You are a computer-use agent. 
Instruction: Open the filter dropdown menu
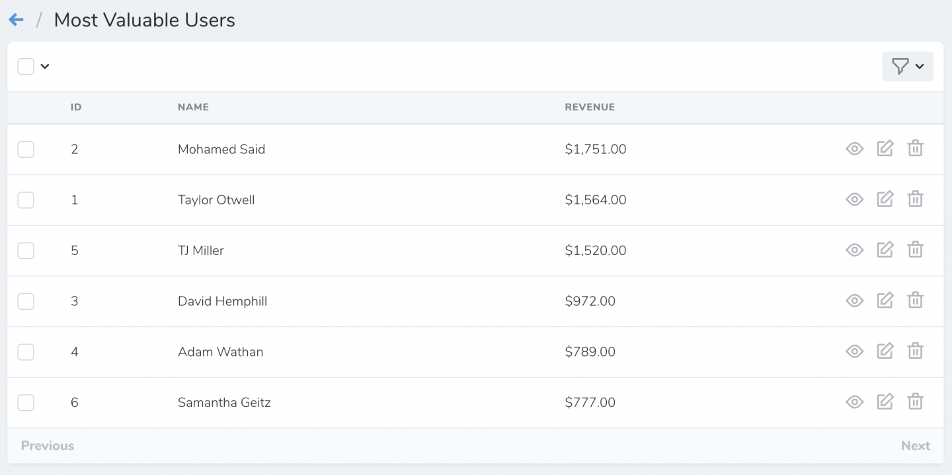[x=907, y=66]
